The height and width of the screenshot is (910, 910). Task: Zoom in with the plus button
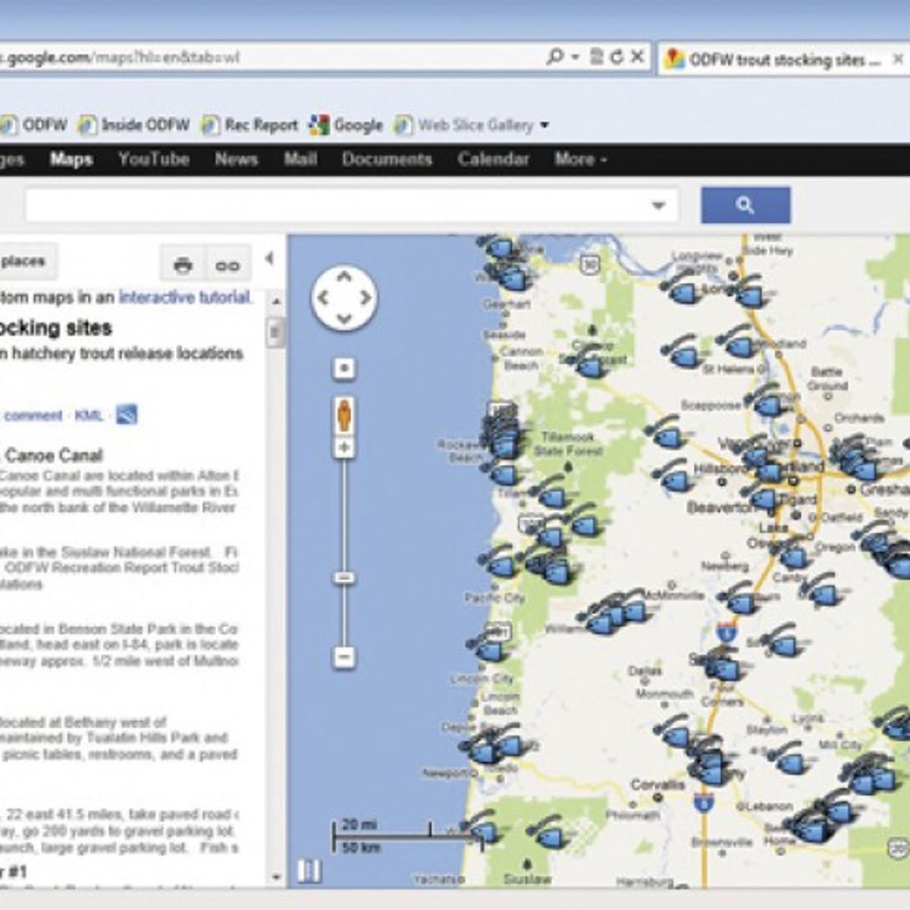tap(344, 447)
